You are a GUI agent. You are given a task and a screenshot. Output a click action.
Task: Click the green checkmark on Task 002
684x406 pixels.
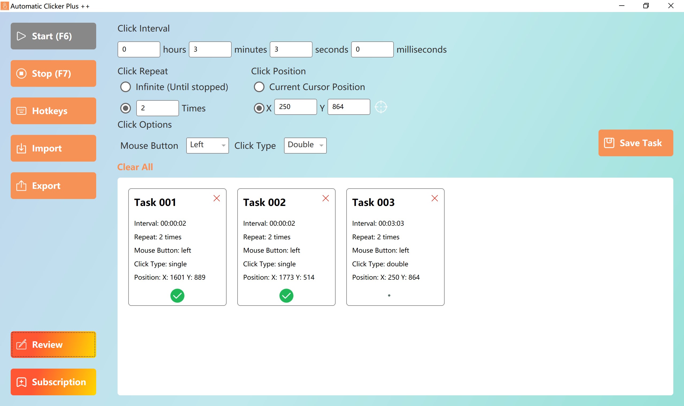[x=286, y=295]
